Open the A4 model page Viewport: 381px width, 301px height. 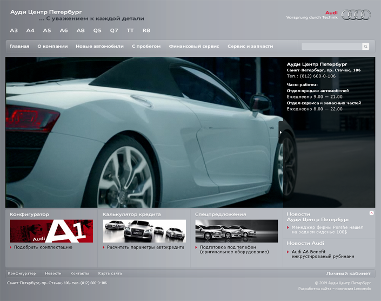(30, 30)
